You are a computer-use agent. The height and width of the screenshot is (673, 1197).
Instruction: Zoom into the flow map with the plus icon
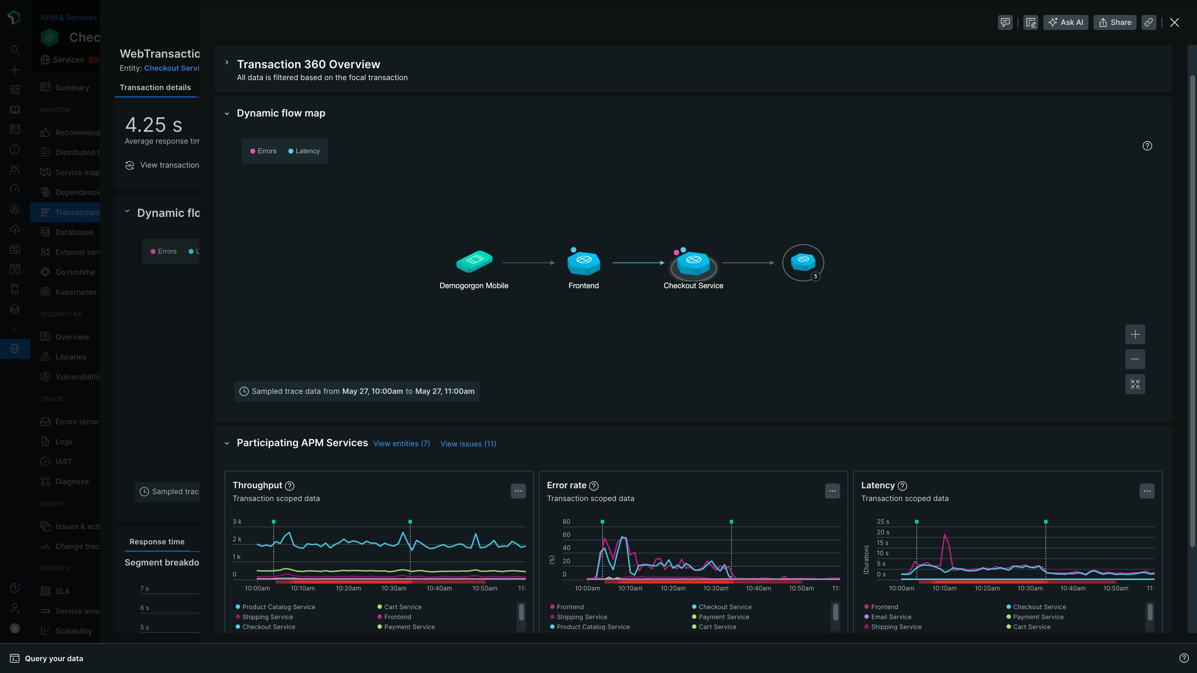(1135, 334)
